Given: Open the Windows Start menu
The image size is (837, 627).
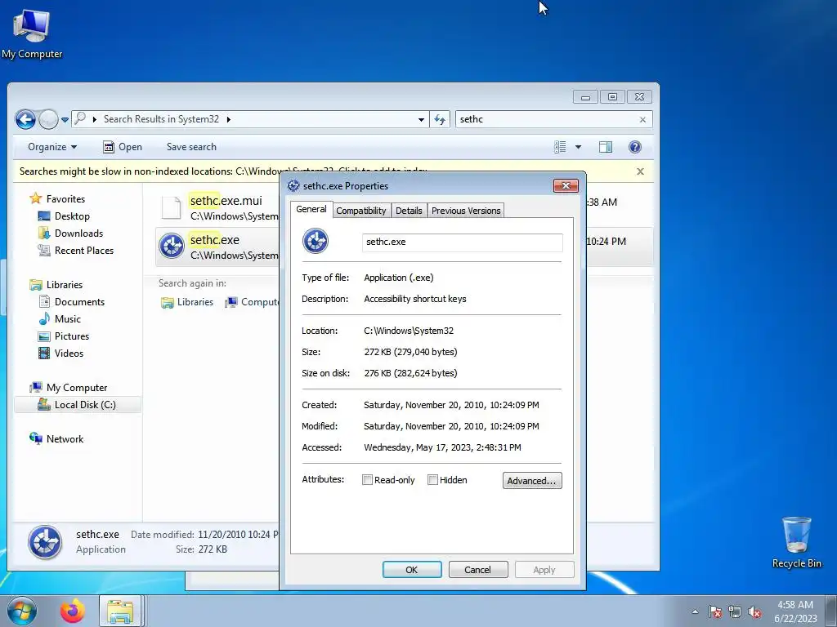Looking at the screenshot, I should pyautogui.click(x=21, y=611).
